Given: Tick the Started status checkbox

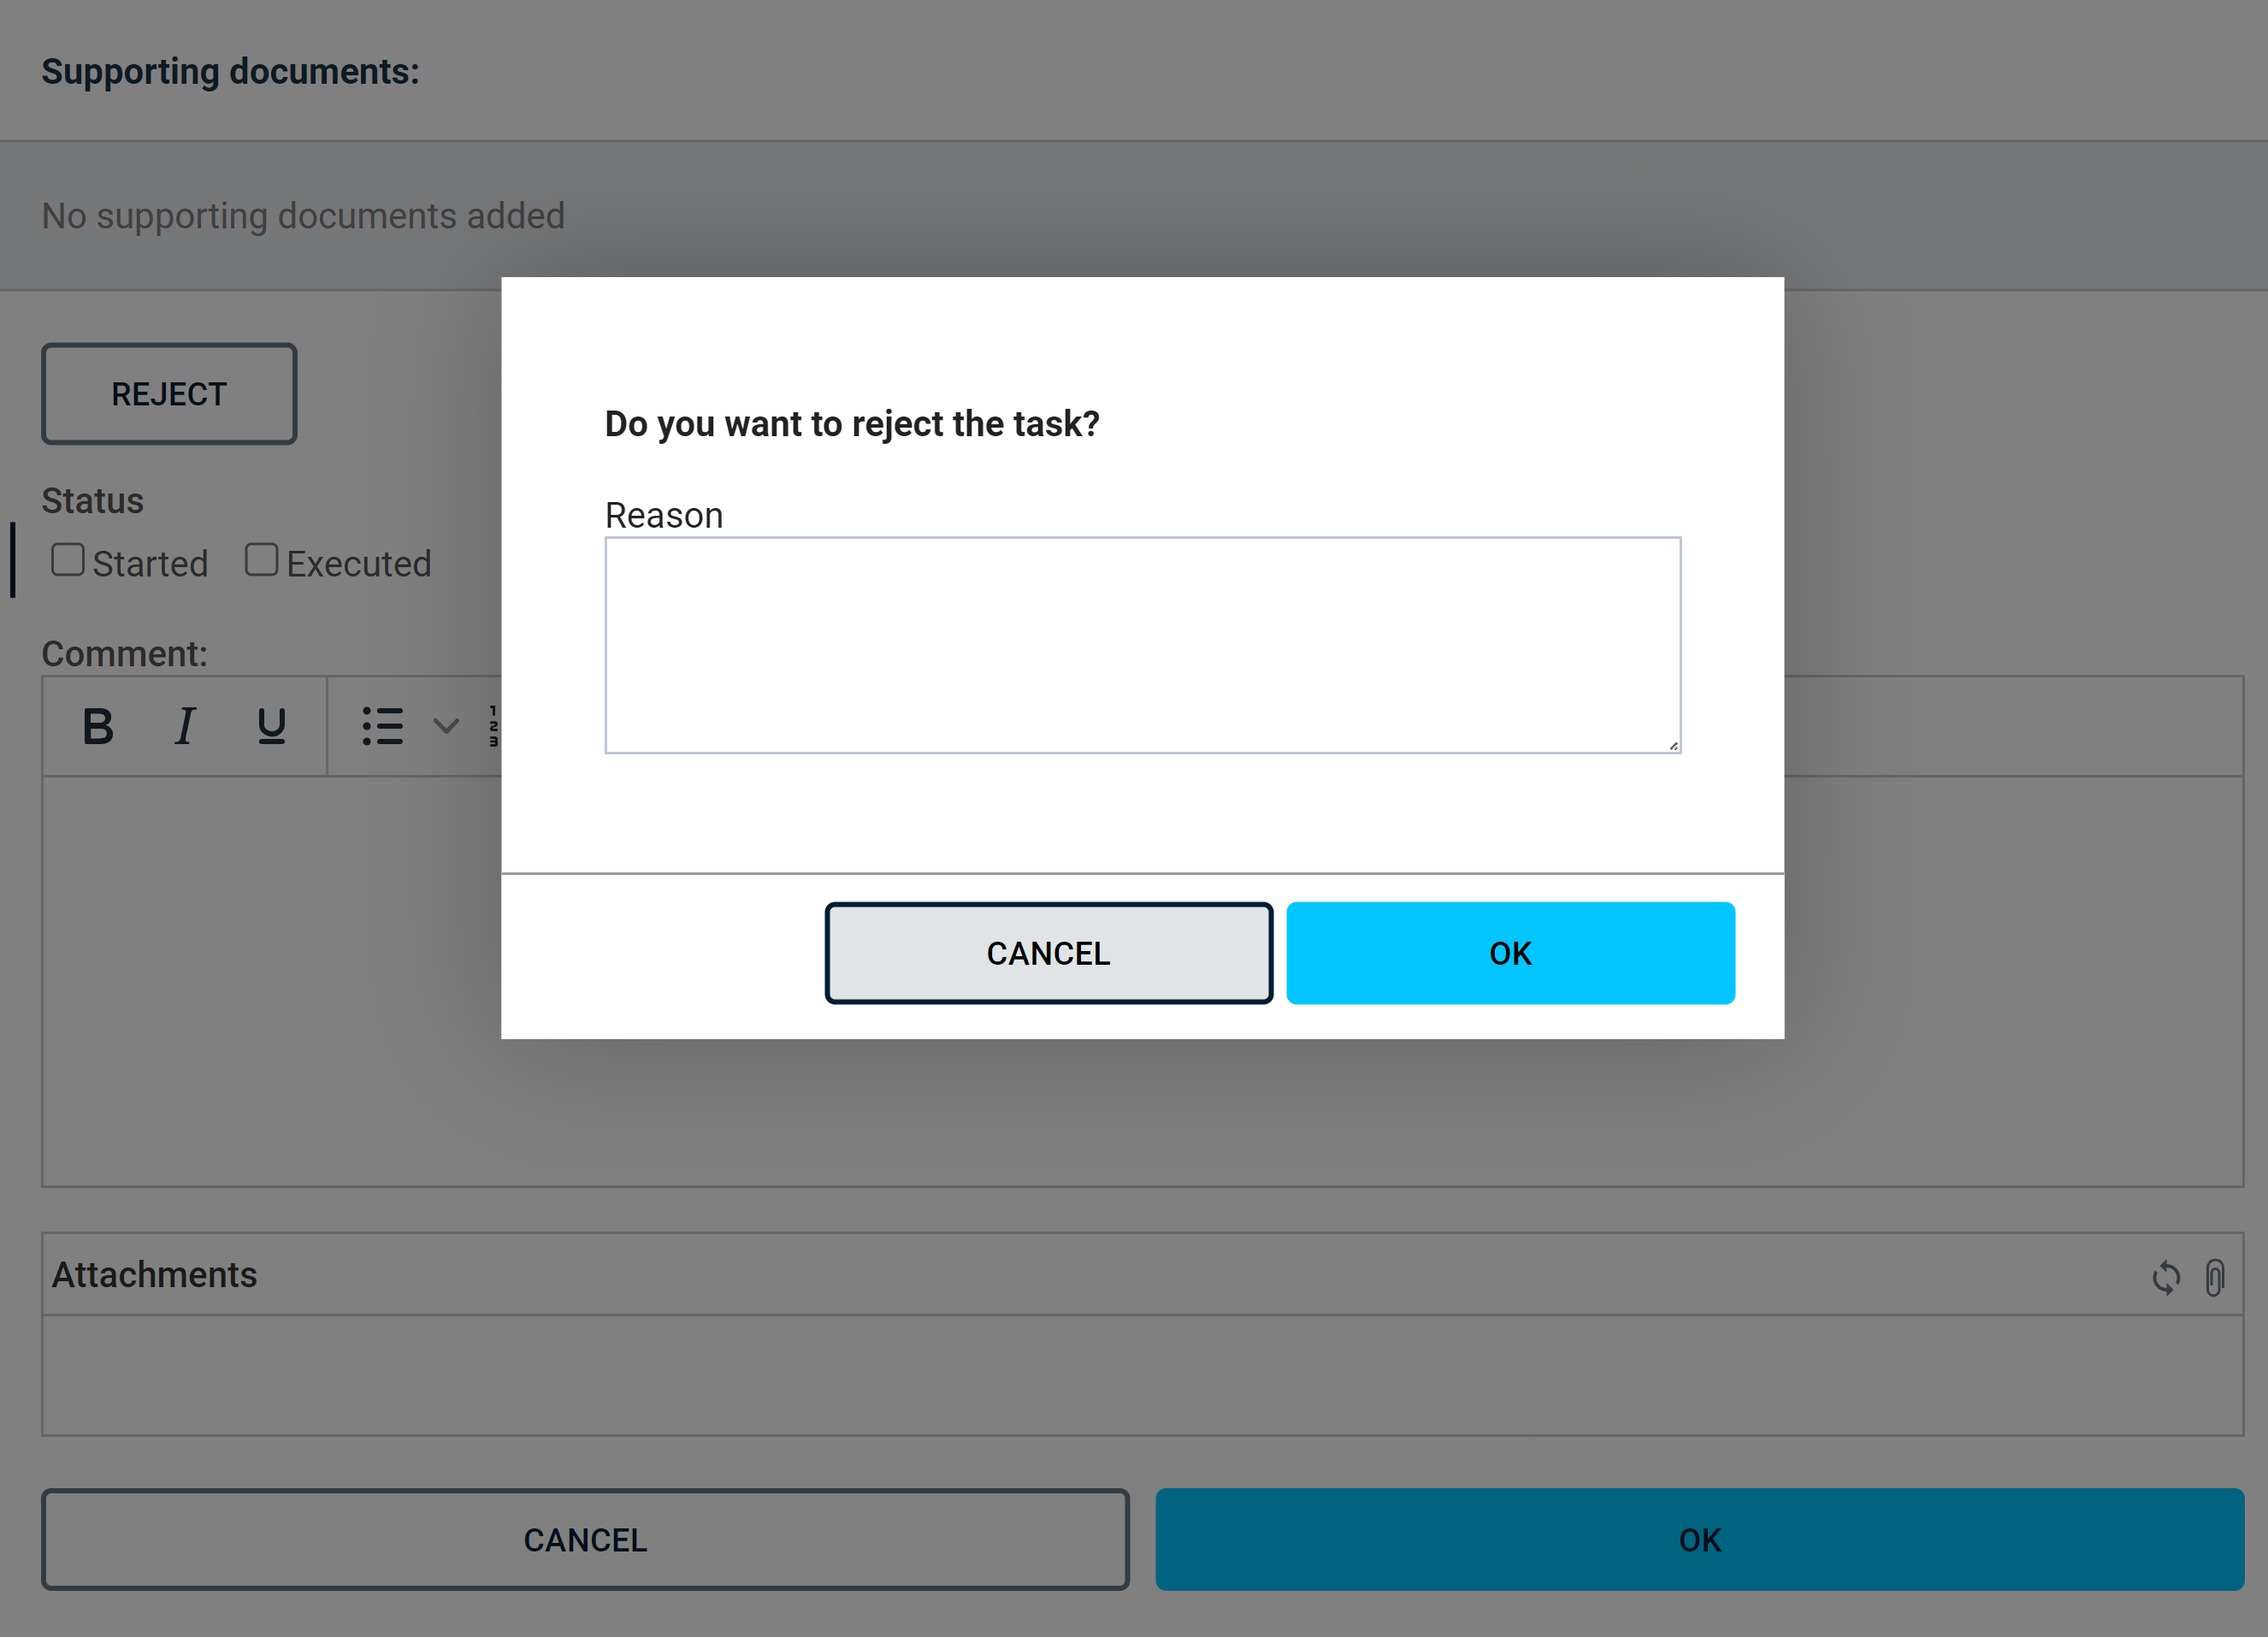Looking at the screenshot, I should (x=68, y=560).
